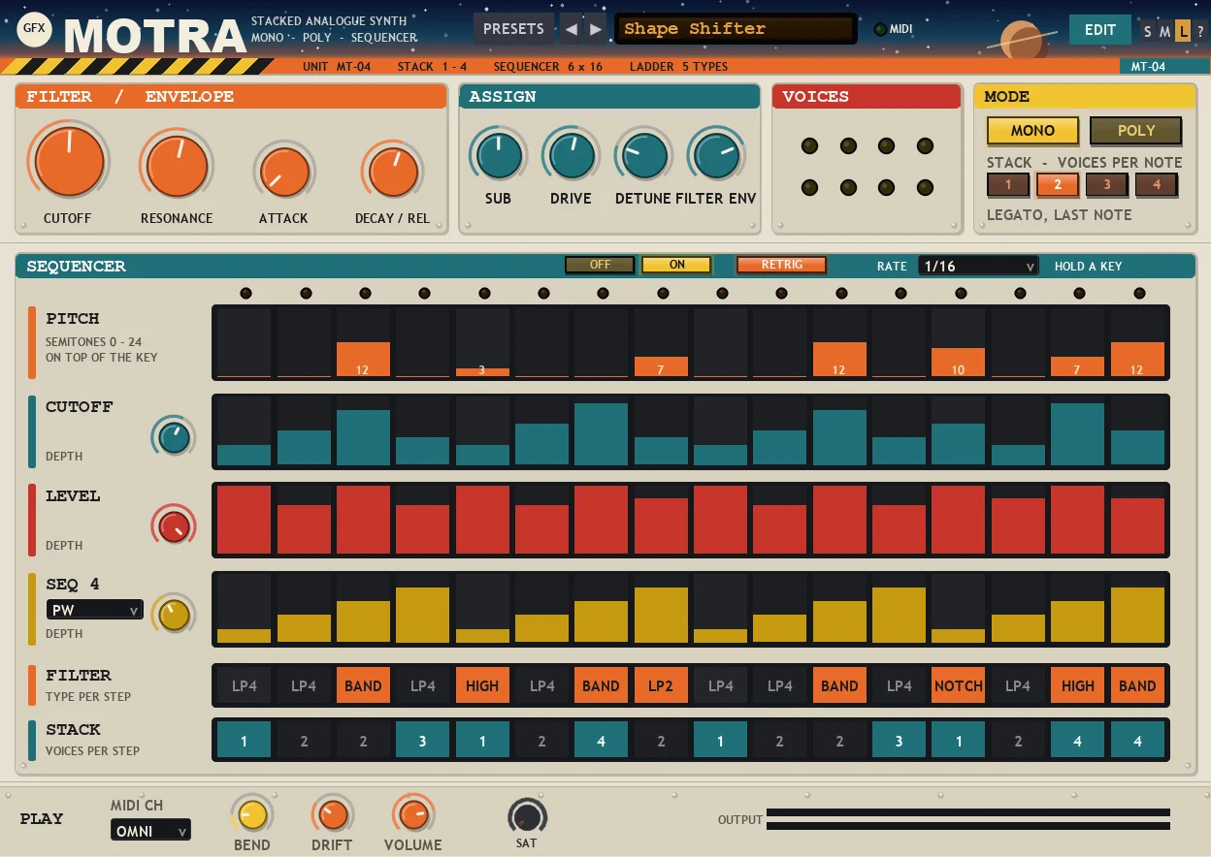This screenshot has height=857, width=1211.
Task: Click pitch step 5 bar showing 3
Action: 482,371
